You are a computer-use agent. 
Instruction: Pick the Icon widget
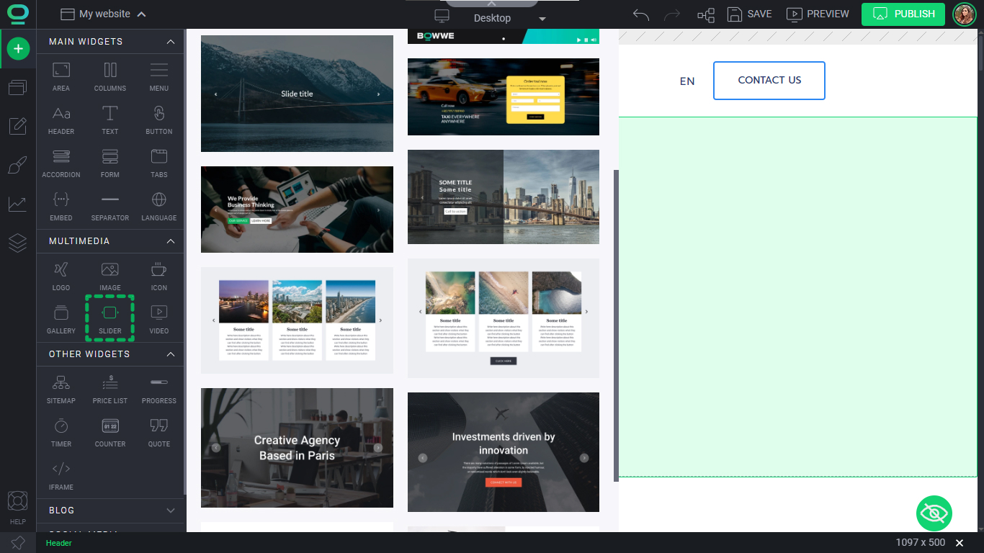(159, 276)
